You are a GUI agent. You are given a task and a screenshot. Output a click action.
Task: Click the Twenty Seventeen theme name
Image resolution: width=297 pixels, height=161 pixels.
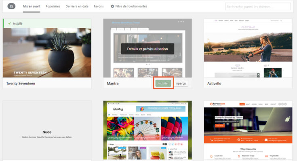pyautogui.click(x=21, y=83)
